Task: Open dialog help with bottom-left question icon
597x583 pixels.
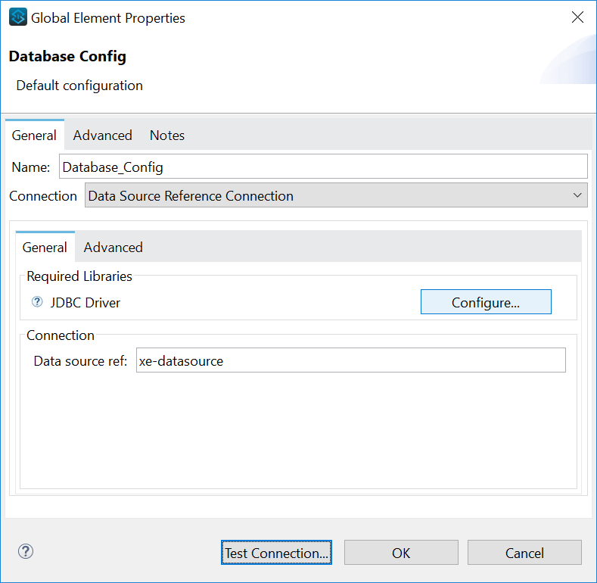Action: (x=26, y=551)
